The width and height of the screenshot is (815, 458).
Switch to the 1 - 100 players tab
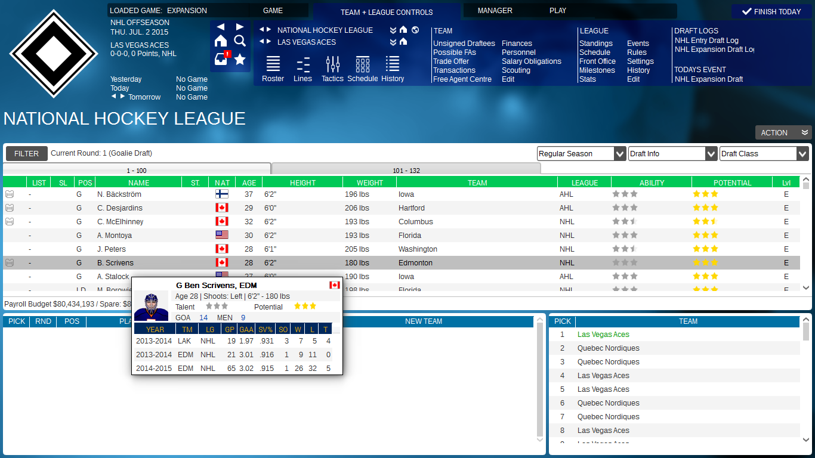click(x=137, y=170)
